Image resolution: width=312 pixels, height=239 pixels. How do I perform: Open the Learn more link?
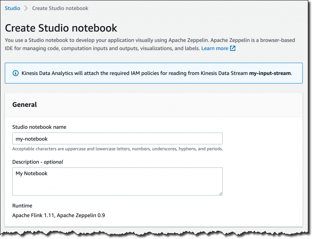tap(215, 48)
